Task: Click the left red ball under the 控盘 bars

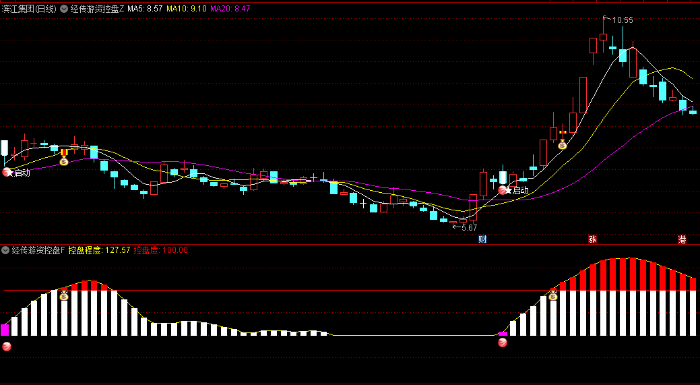Action: pyautogui.click(x=7, y=346)
